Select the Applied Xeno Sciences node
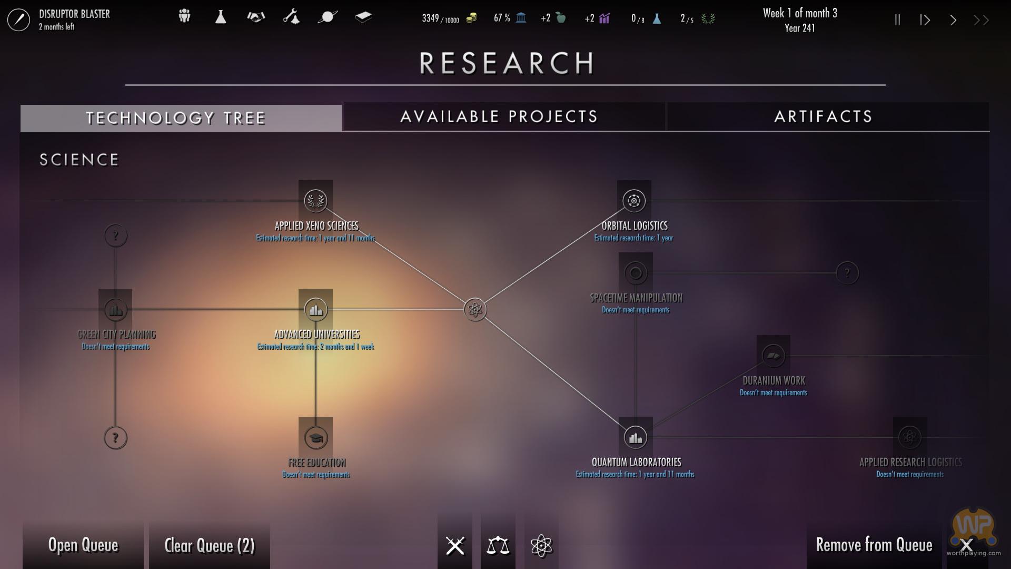This screenshot has width=1011, height=569. [315, 201]
